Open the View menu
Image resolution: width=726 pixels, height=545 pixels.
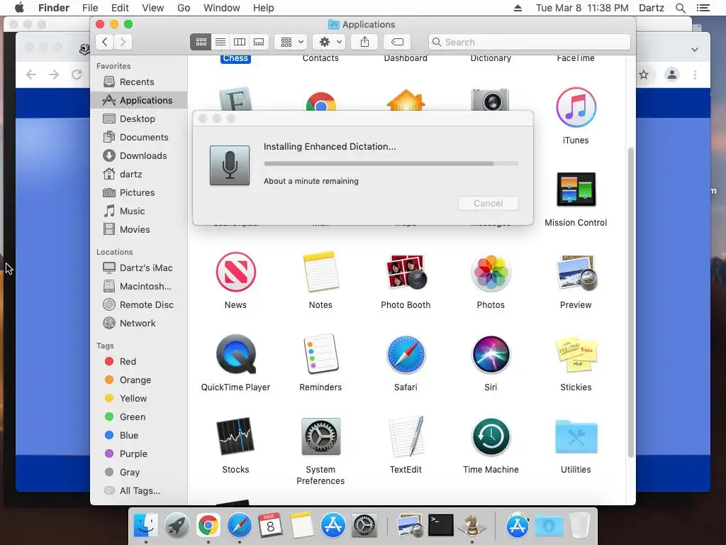point(153,8)
